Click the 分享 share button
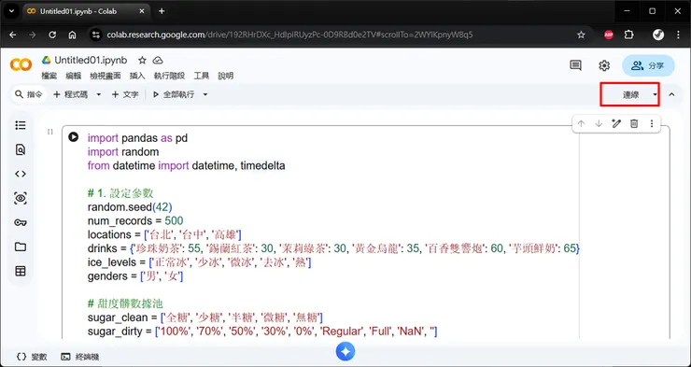 coord(648,65)
